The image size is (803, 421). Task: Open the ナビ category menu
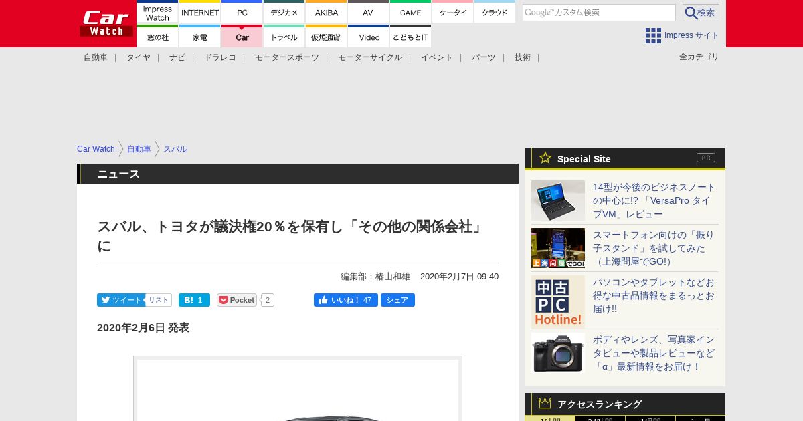pos(177,57)
